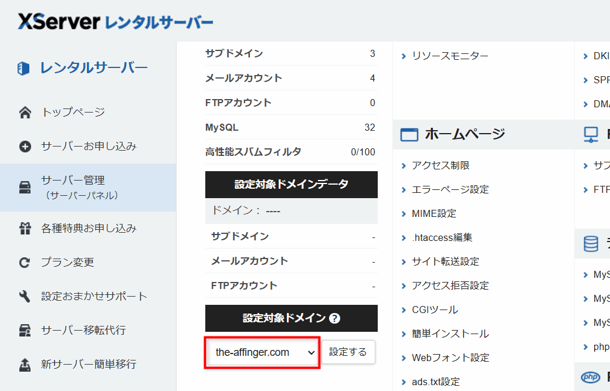Viewport: 610px width, 391px height.
Task: Click the 高性能スパムフィルタ row label
Action: [253, 152]
